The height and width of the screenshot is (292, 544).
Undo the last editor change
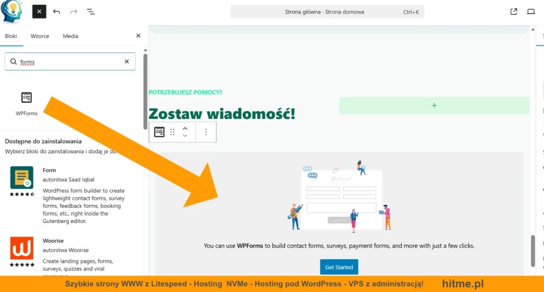pyautogui.click(x=56, y=12)
